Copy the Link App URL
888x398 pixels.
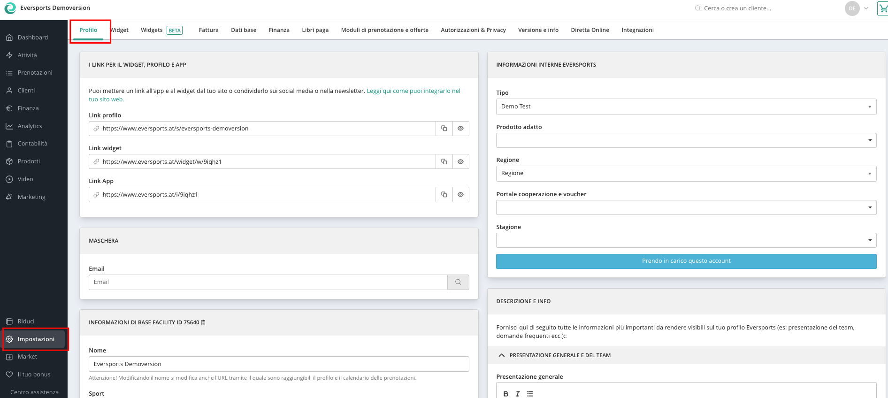(444, 195)
